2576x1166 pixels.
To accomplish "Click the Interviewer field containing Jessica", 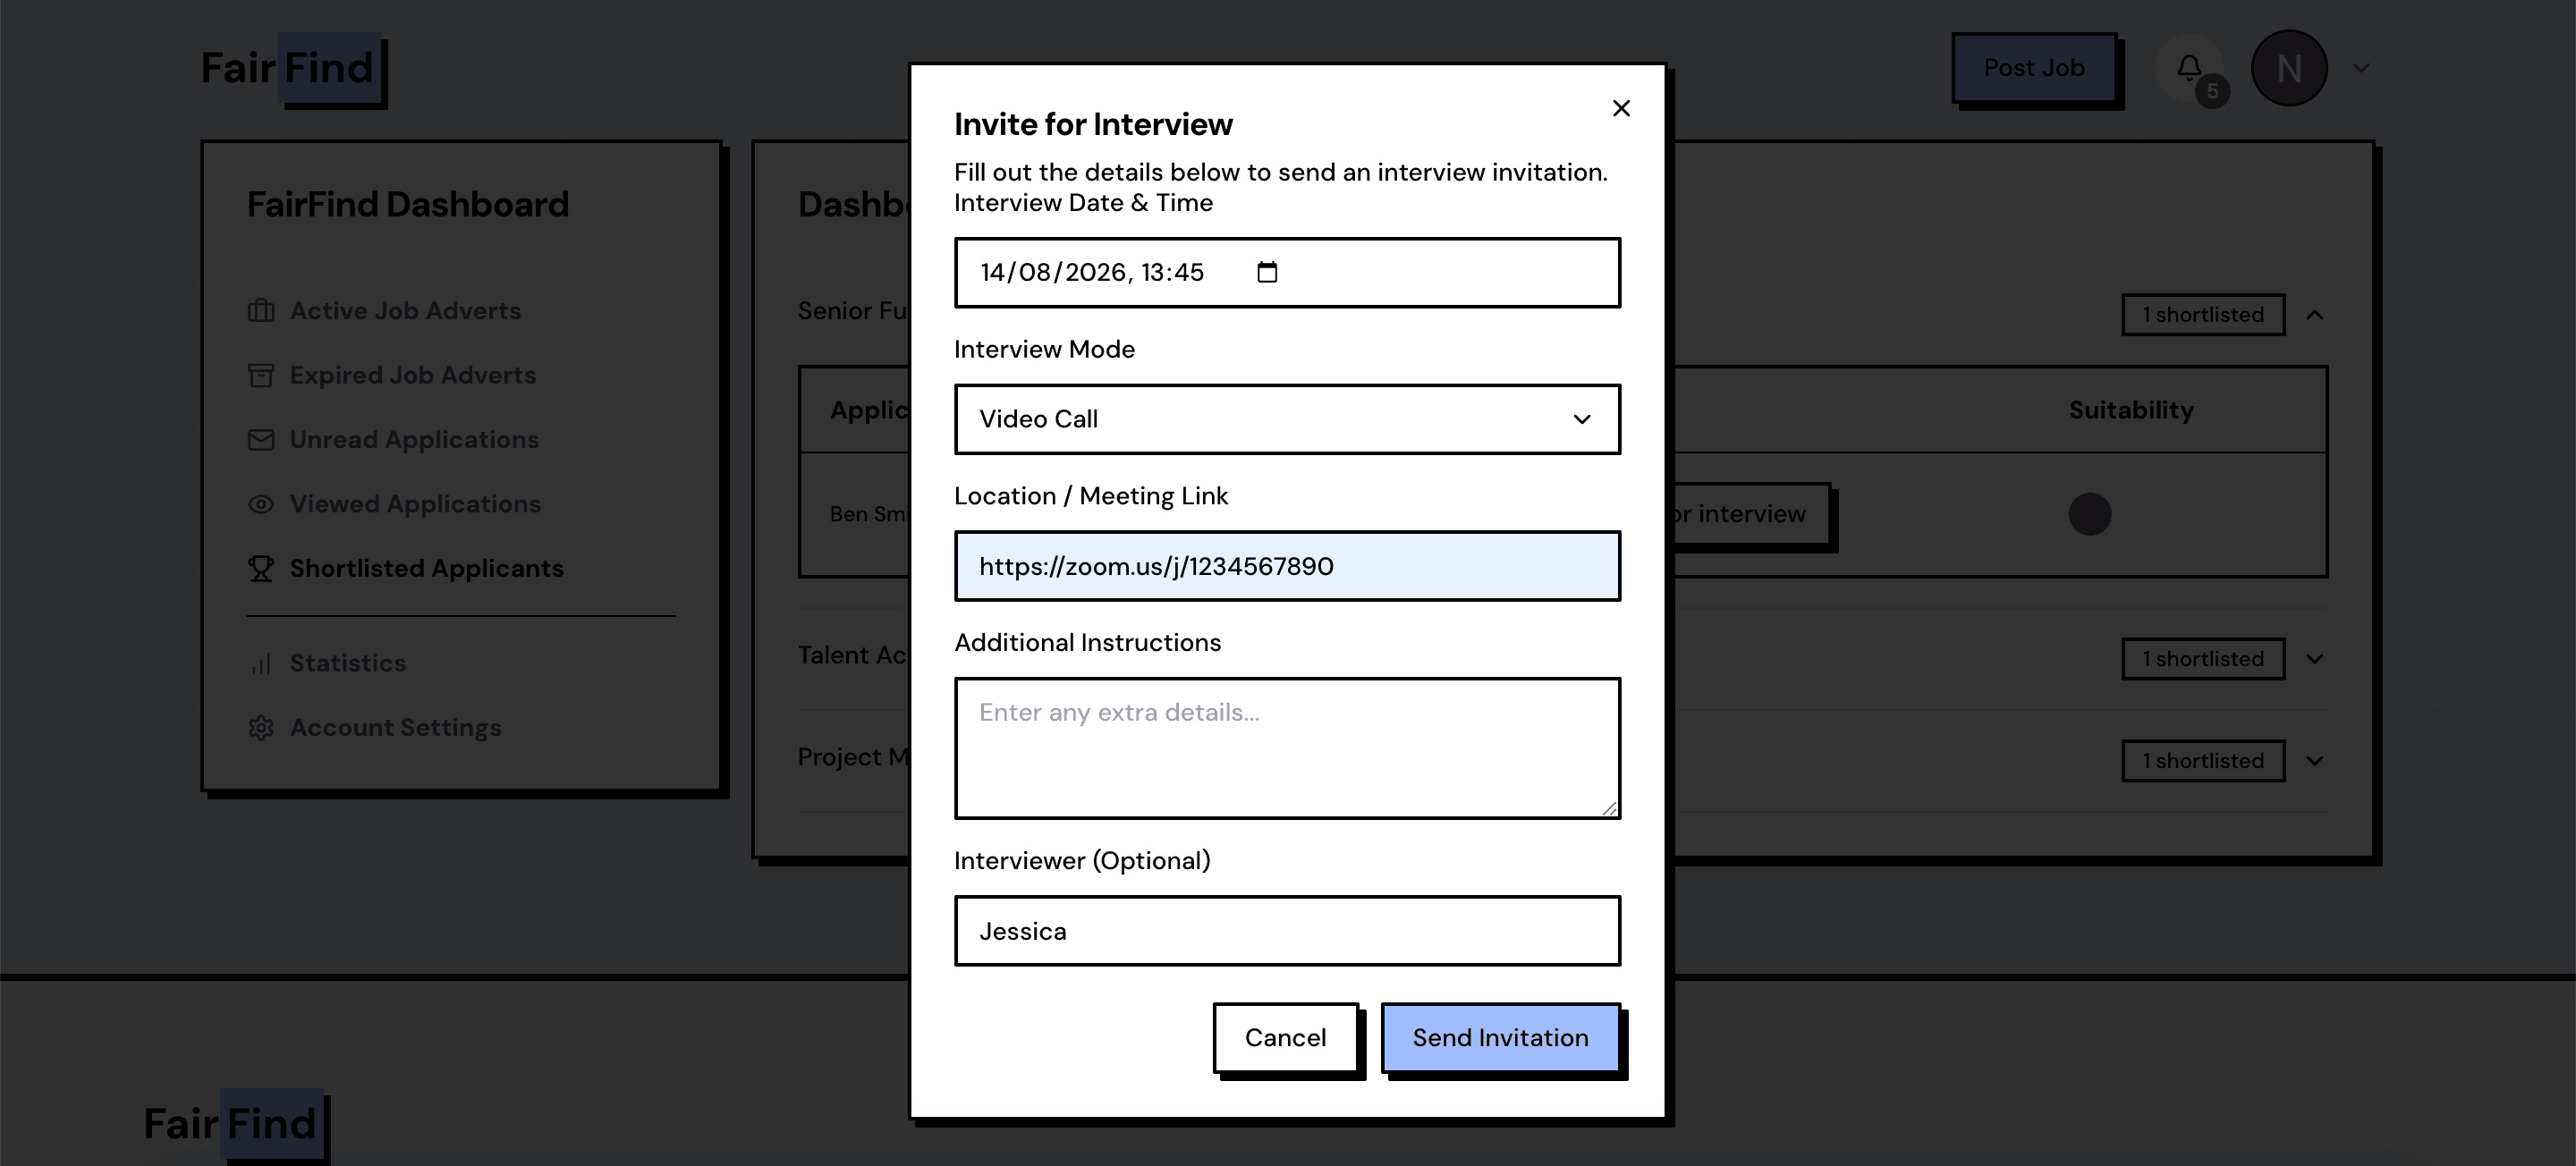I will (x=1287, y=931).
